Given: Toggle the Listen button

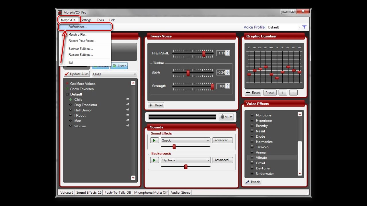Looking at the screenshot, I should click(119, 66).
